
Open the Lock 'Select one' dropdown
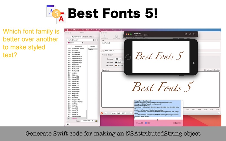[x=87, y=121]
